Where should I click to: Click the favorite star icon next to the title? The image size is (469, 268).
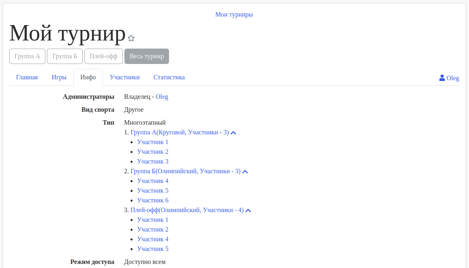coord(131,38)
